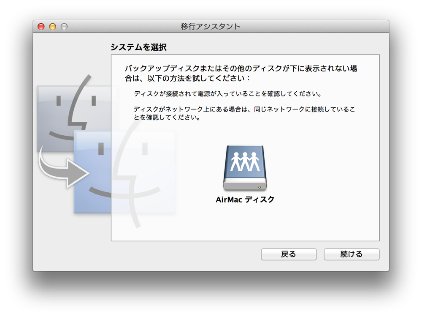This screenshot has width=422, height=317.
Task: Click the curved white migration arrow
Action: (x=63, y=167)
